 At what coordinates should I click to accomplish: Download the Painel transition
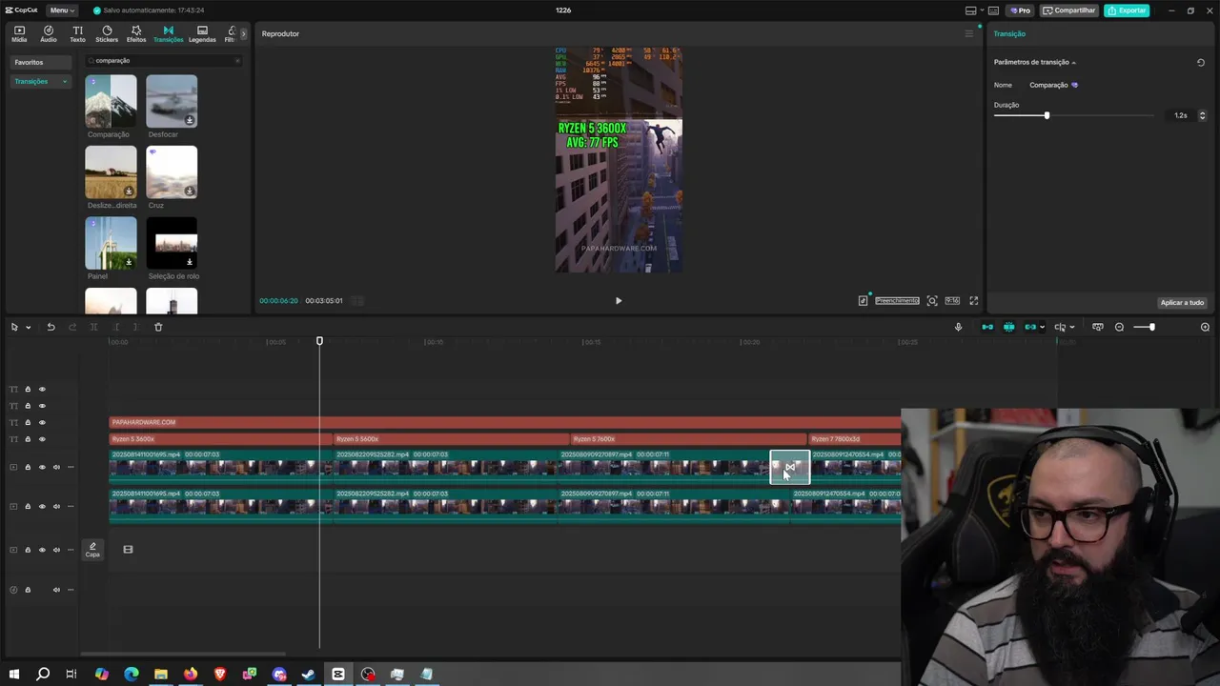pyautogui.click(x=129, y=262)
